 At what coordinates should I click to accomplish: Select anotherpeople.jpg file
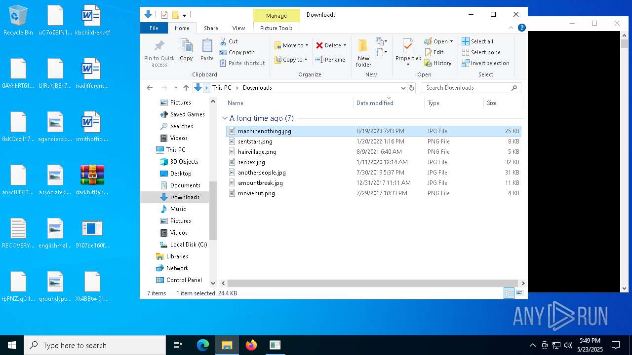374,173
